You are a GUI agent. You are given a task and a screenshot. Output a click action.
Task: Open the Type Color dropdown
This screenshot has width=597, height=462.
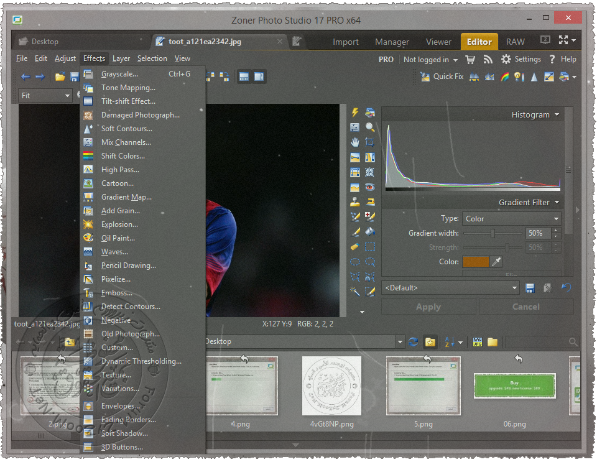pyautogui.click(x=512, y=219)
